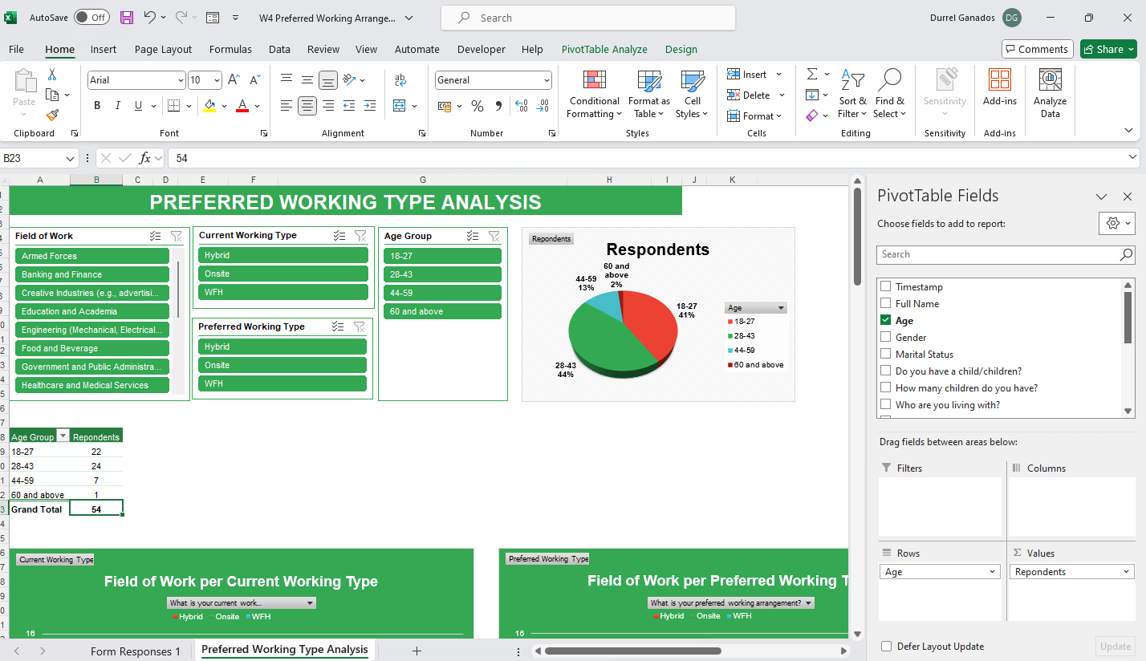Viewport: 1146px width, 661px height.
Task: Click the Share button
Action: click(x=1108, y=49)
